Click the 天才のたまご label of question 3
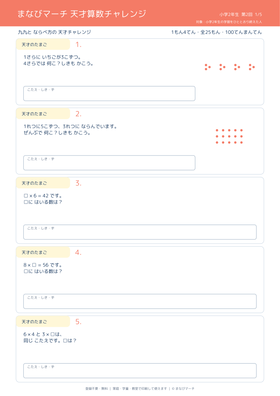The image size is (280, 396). [34, 183]
